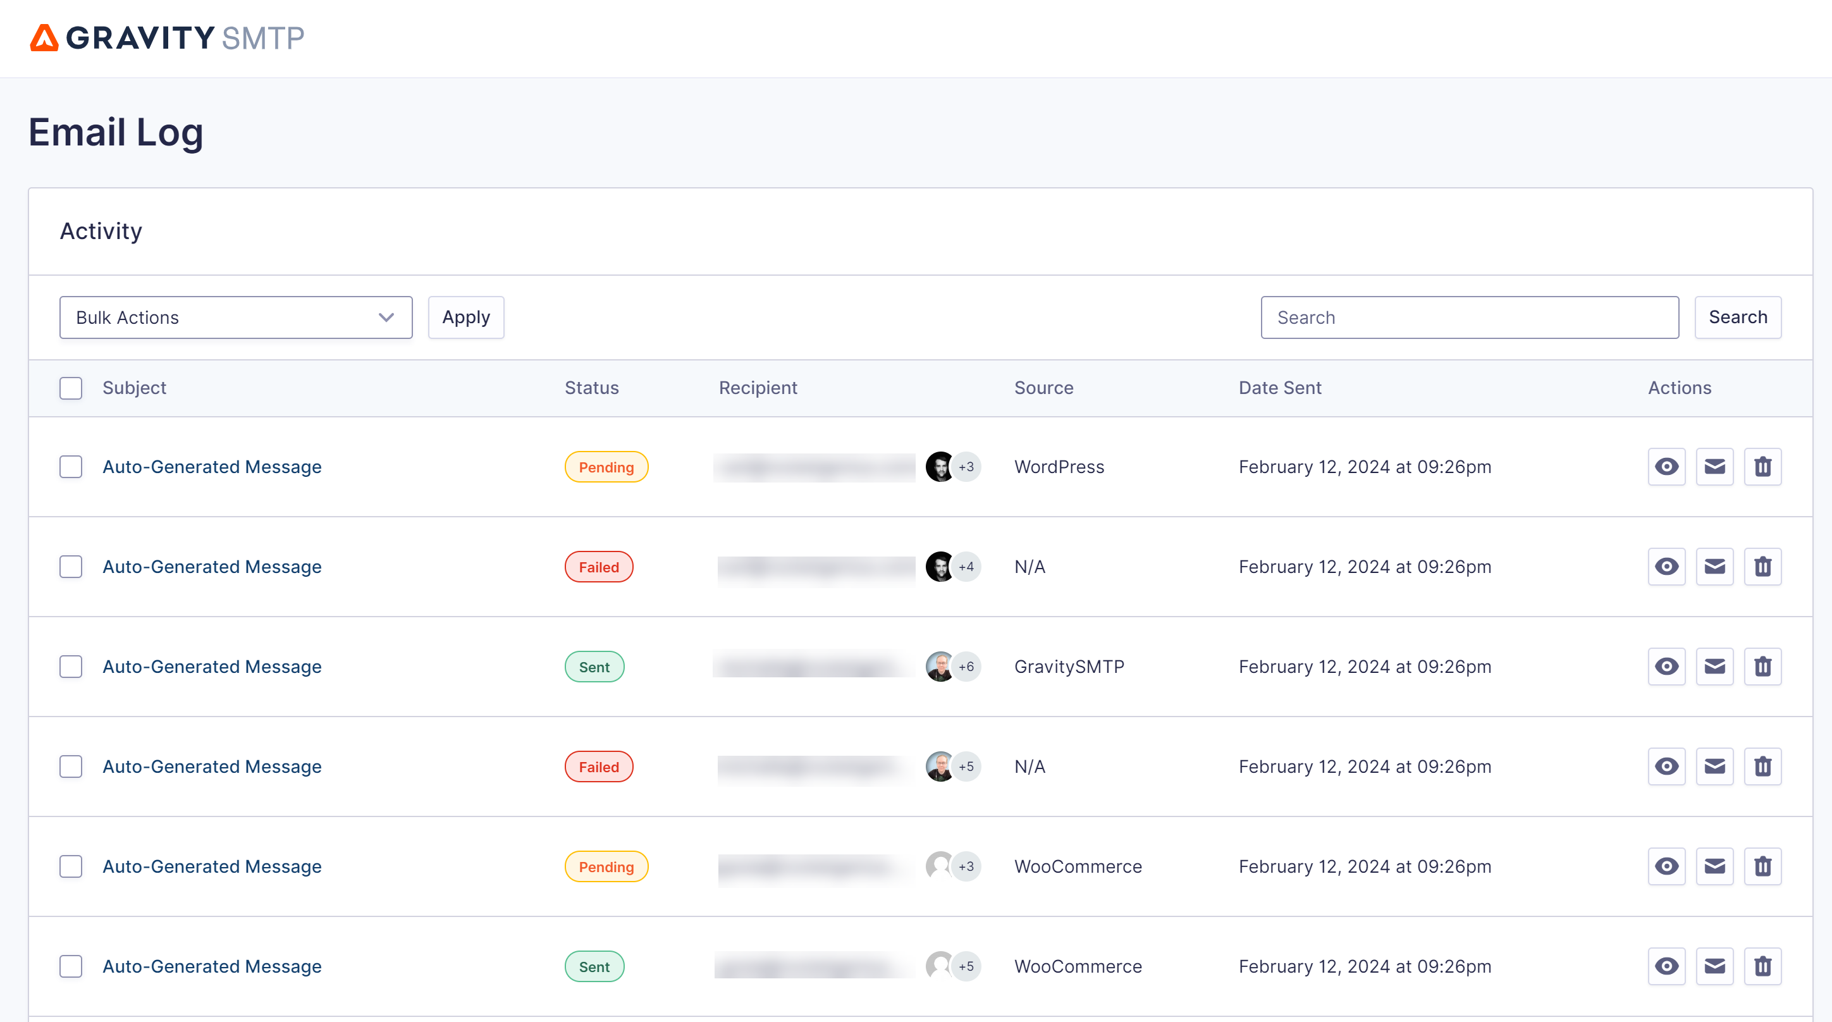Resend the failed email with +4 recipients

click(x=1714, y=567)
